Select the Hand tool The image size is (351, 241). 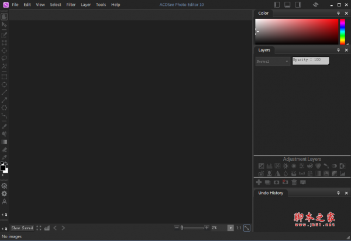[4, 16]
